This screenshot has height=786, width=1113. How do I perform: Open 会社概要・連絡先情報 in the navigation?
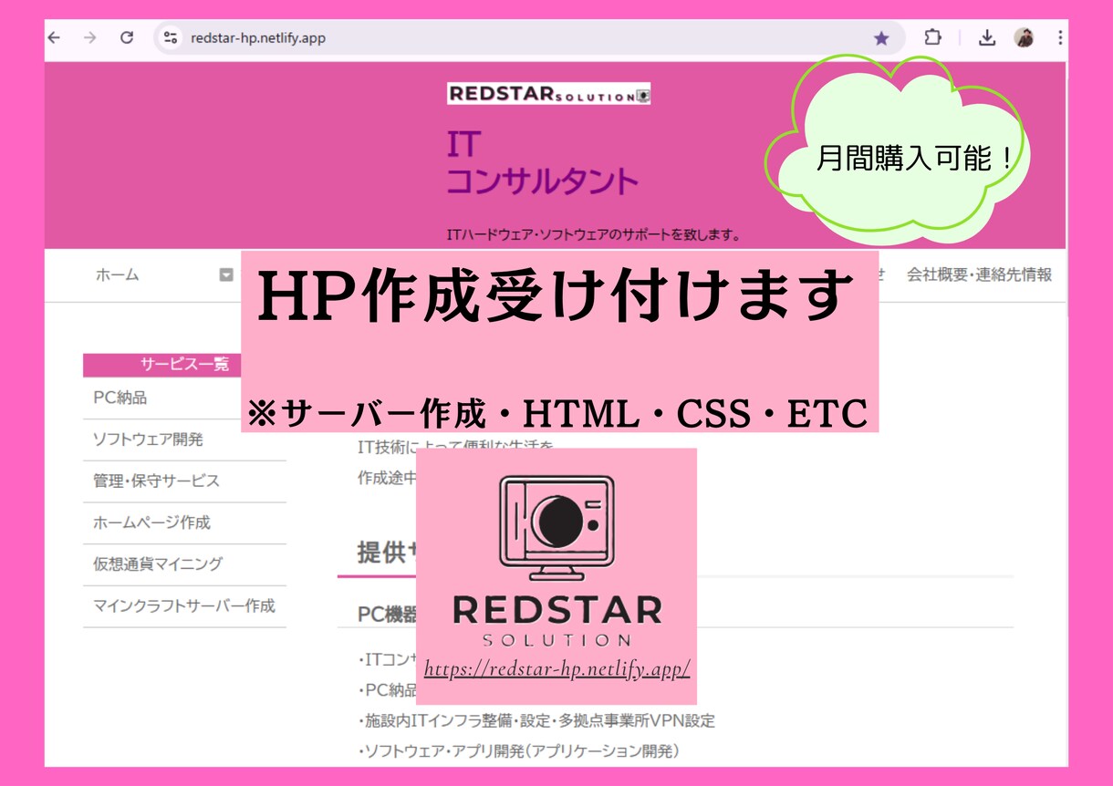(979, 274)
